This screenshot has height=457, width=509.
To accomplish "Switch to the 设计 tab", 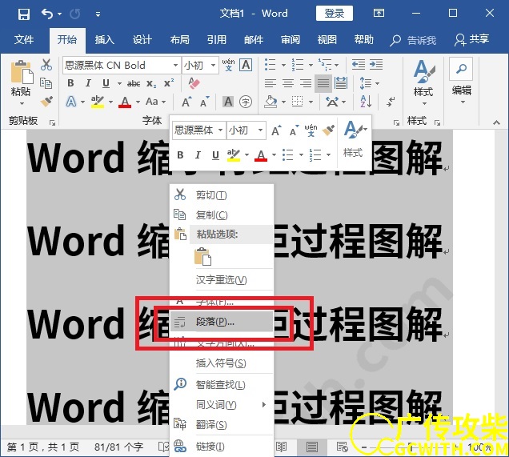I will (142, 39).
